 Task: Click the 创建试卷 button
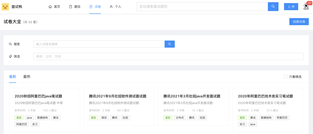tap(299, 22)
